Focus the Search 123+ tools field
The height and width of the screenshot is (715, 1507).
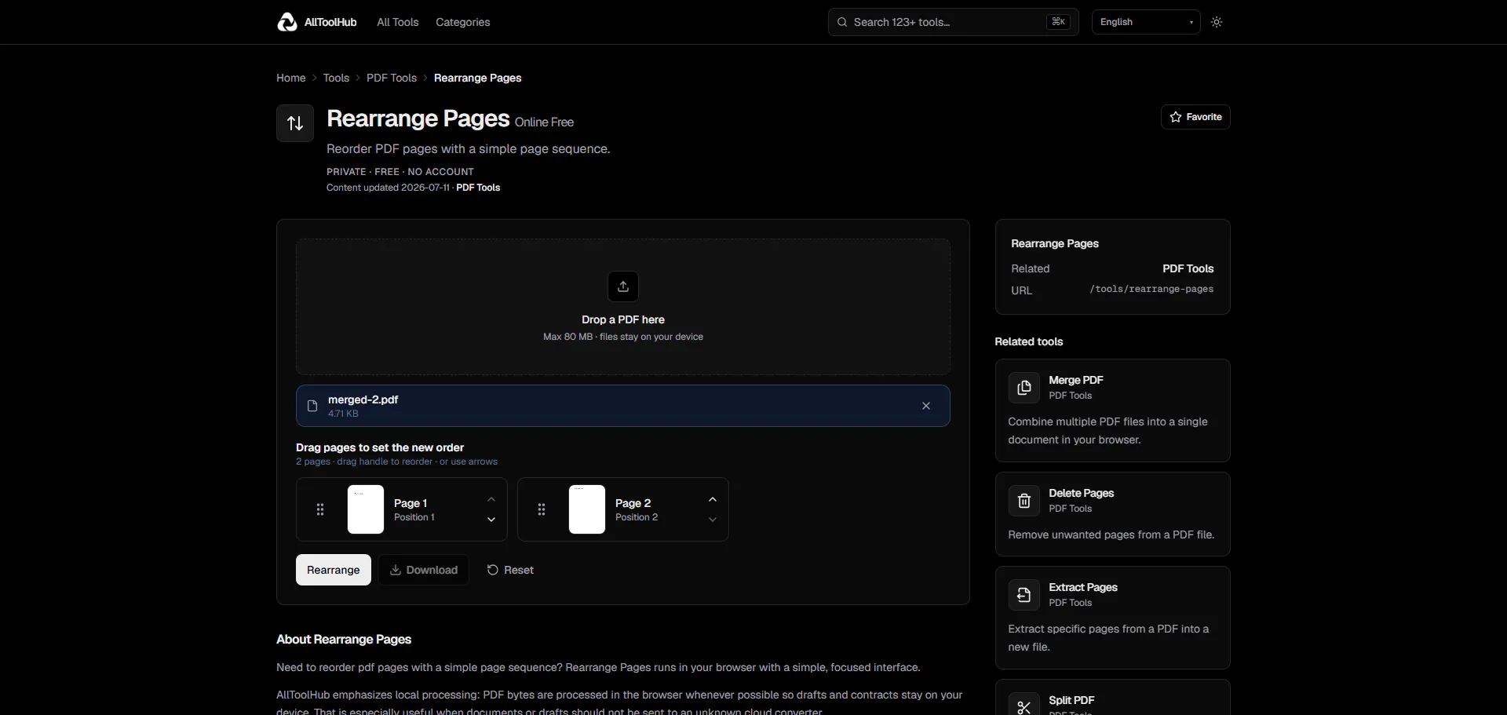coord(954,22)
